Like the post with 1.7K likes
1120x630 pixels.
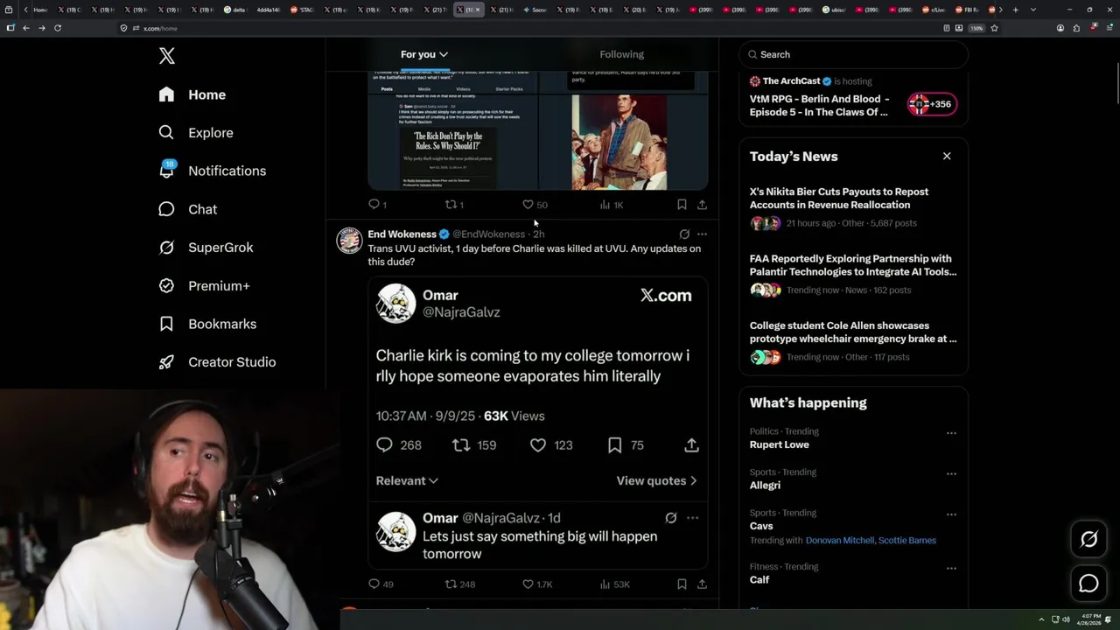[537, 584]
